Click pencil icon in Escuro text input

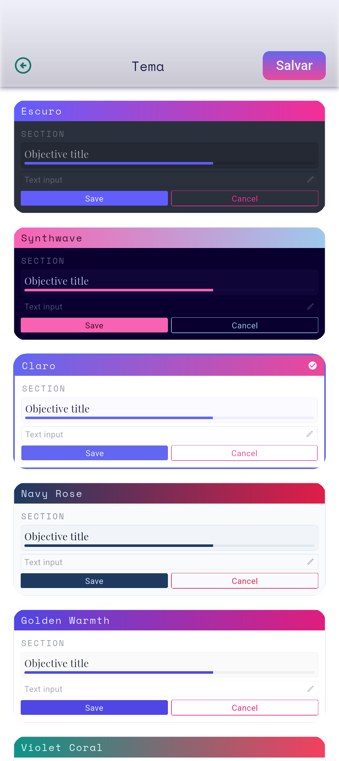(x=310, y=179)
